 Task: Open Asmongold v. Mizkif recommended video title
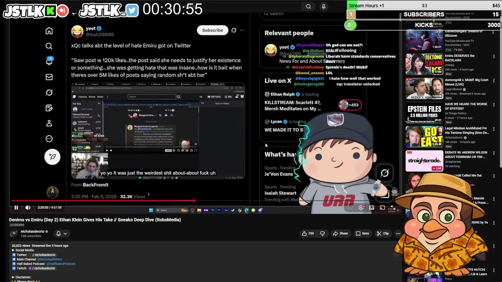466,82
